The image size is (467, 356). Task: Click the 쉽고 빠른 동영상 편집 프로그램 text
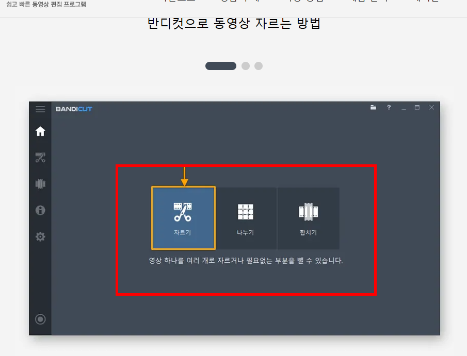pos(45,4)
